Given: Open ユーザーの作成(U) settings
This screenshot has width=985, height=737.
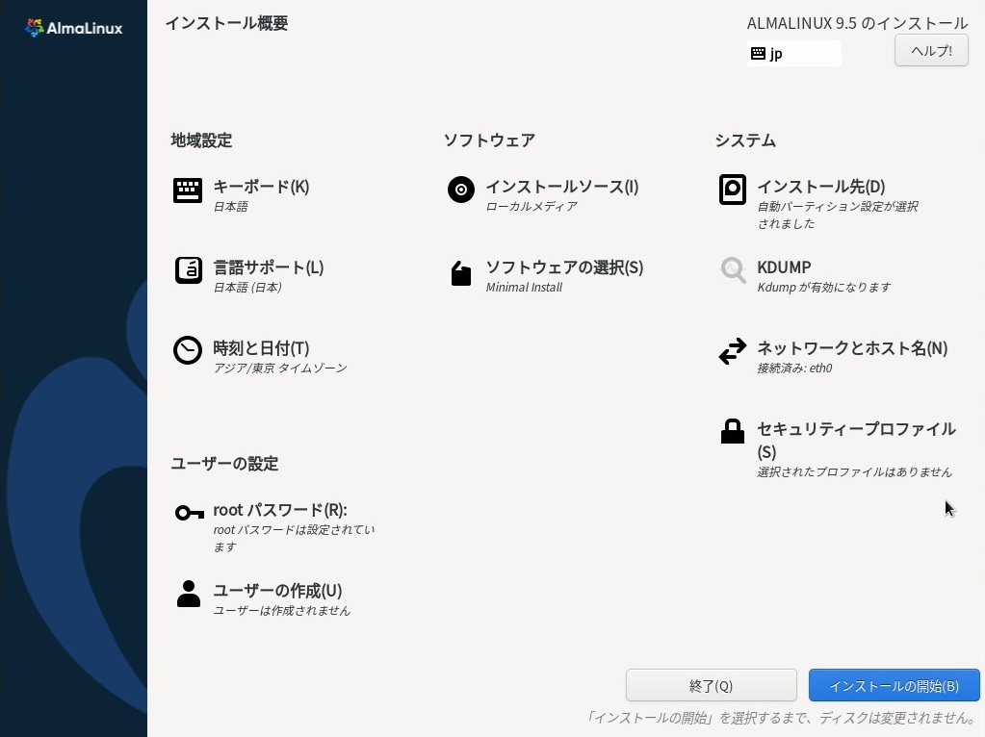Looking at the screenshot, I should pyautogui.click(x=277, y=591).
